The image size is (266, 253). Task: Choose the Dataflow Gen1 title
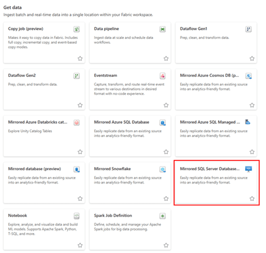click(x=193, y=29)
